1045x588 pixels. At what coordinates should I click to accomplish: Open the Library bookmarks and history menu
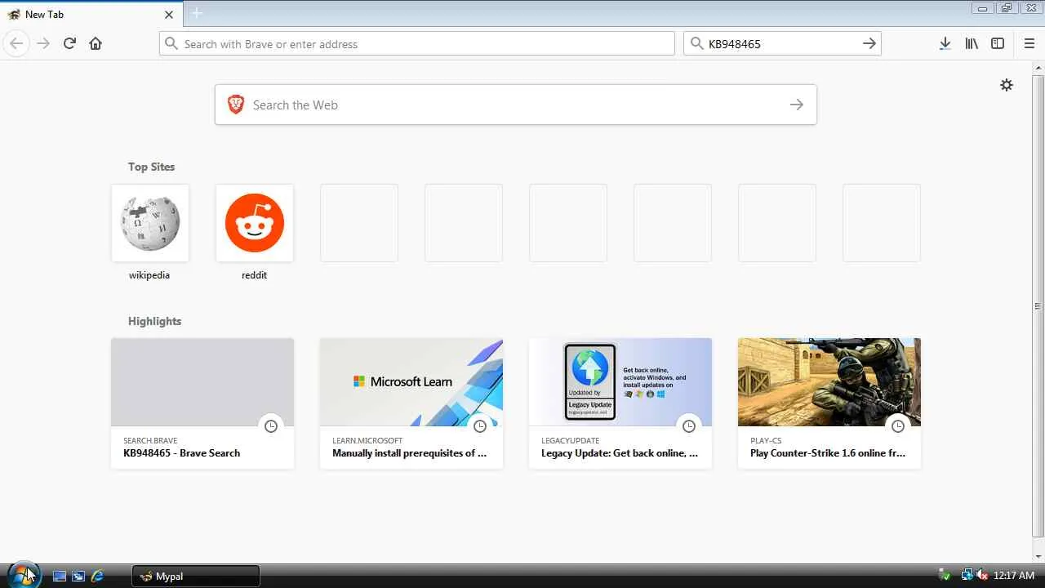point(972,43)
